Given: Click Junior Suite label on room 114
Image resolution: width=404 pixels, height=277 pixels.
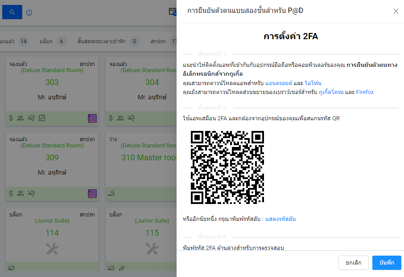Looking at the screenshot, I should (x=52, y=221).
